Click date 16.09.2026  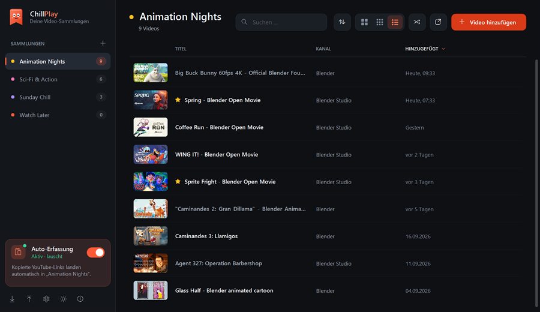click(418, 236)
